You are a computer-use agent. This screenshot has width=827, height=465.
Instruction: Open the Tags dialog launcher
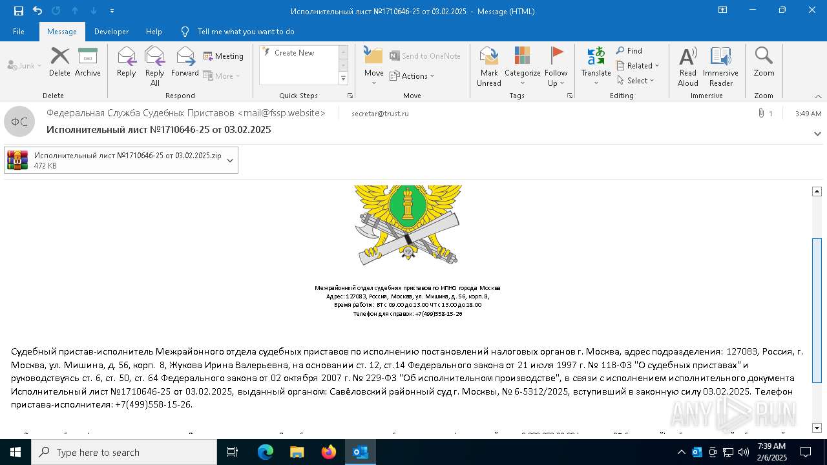point(570,96)
